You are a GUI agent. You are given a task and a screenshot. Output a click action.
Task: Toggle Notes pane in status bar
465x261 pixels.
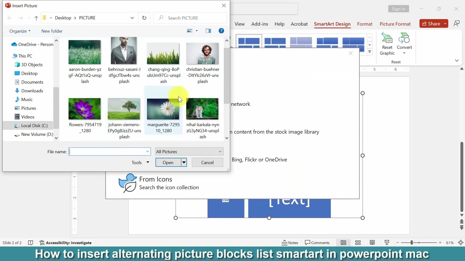coord(290,243)
